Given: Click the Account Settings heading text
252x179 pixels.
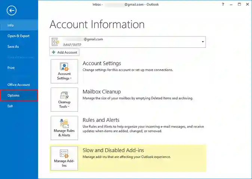Looking at the screenshot, I should click(x=102, y=63).
